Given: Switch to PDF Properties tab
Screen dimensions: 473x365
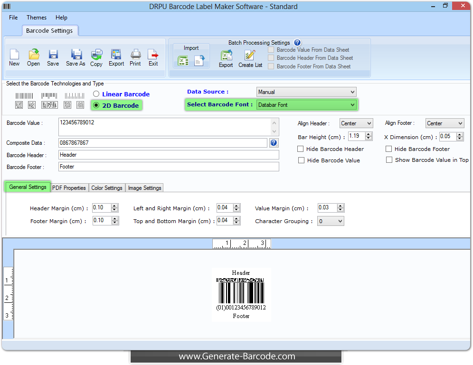Looking at the screenshot, I should coord(69,188).
